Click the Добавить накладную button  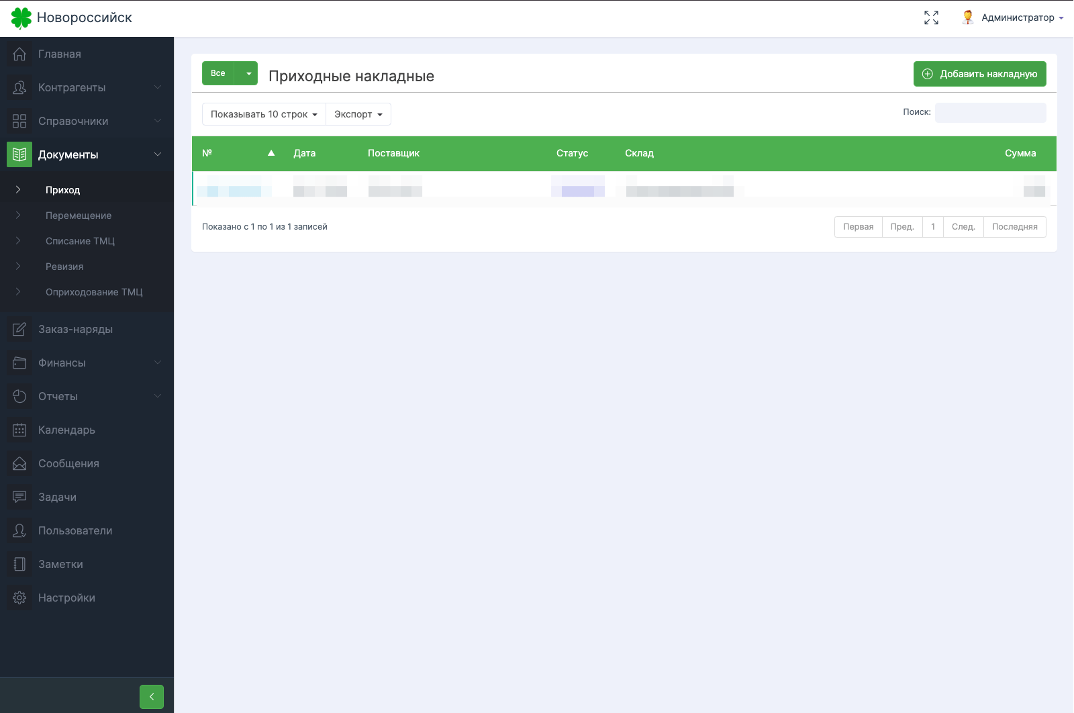[x=979, y=74]
